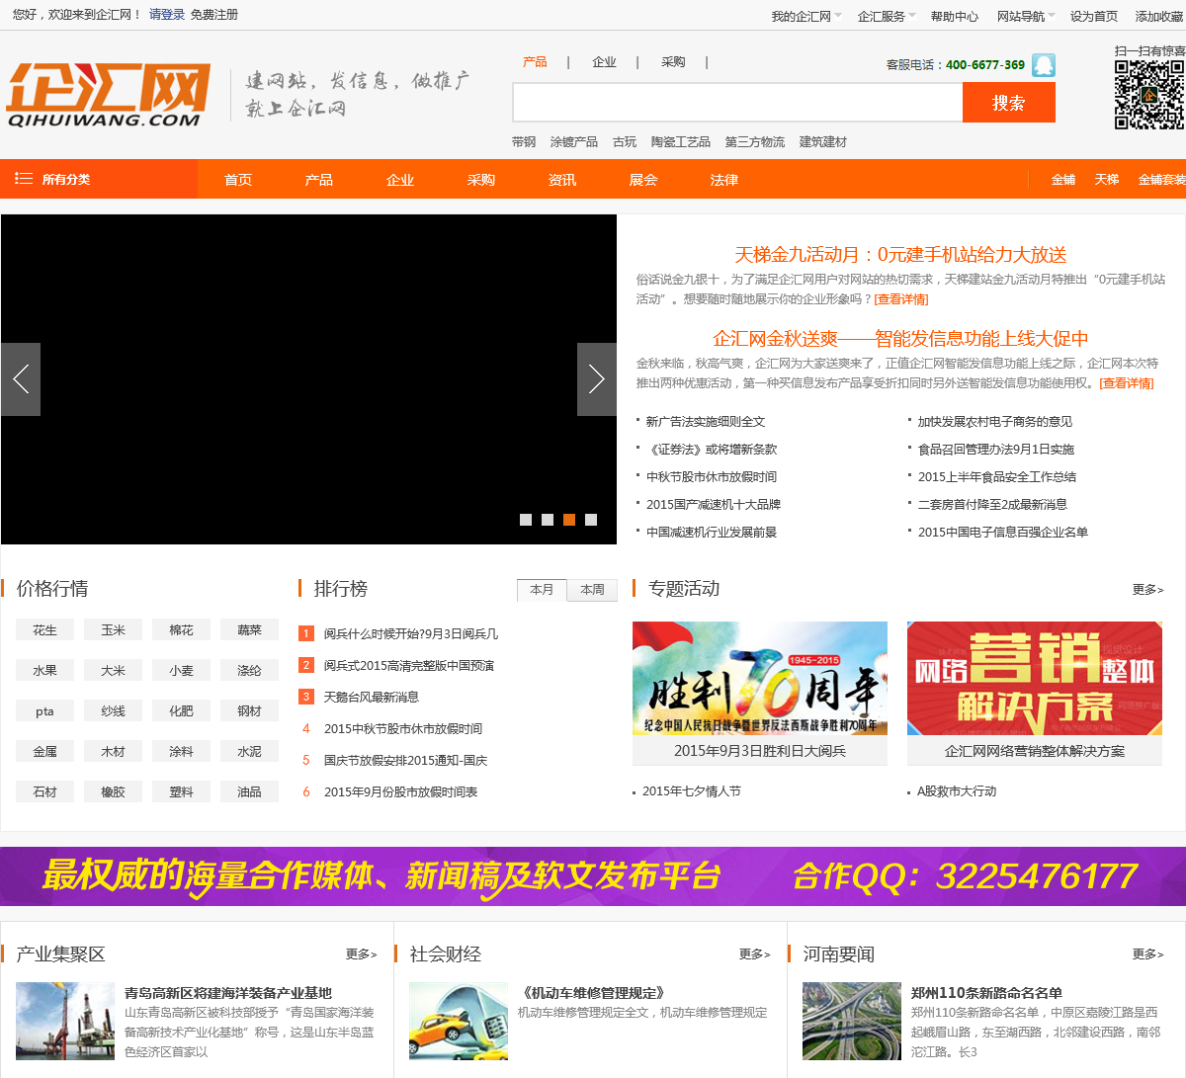Open the 所有分类 list icon menu

(24, 179)
